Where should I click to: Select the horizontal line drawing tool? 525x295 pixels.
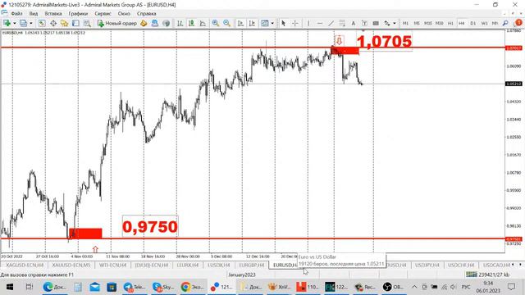pos(320,23)
